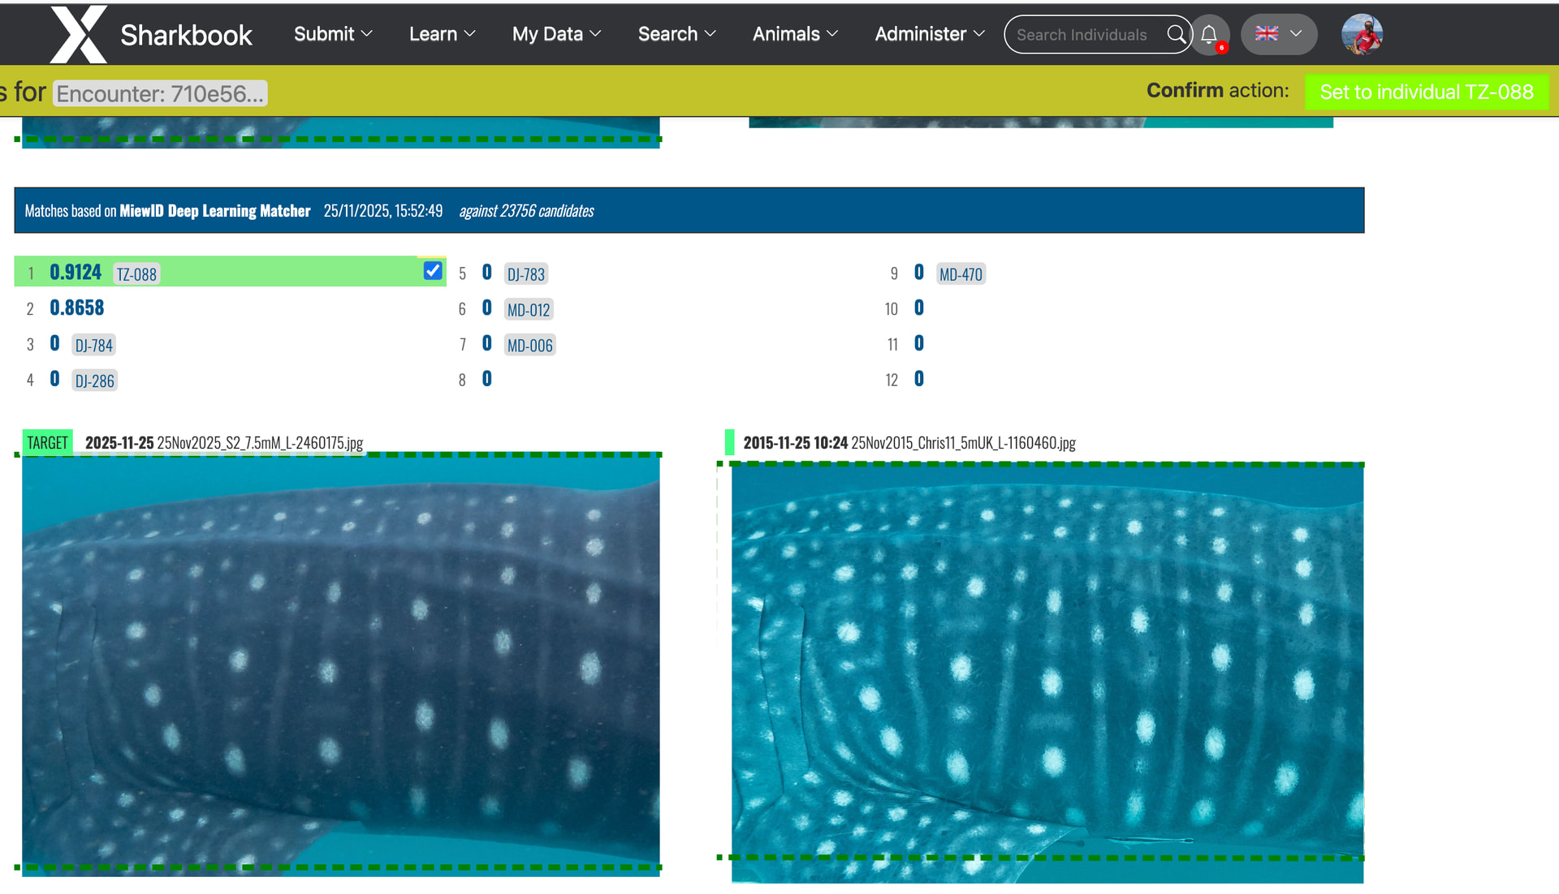Open the language selector chevron

point(1296,34)
